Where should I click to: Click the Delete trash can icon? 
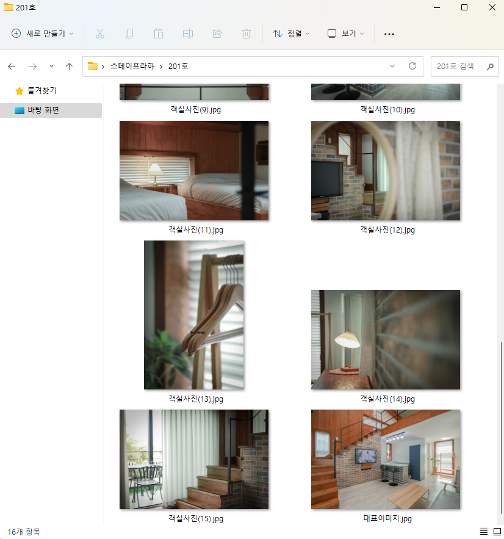[247, 34]
